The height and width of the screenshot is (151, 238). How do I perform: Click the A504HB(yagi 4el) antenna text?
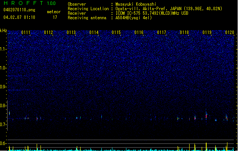coord(134,18)
